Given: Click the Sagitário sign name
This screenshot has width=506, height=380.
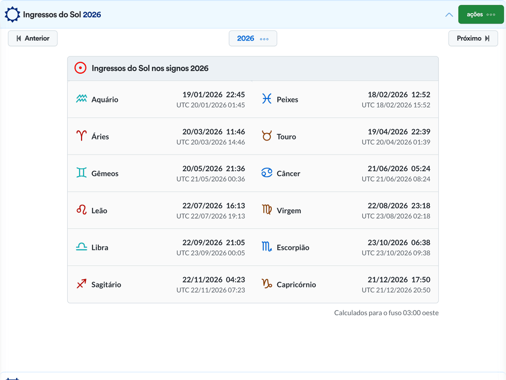Looking at the screenshot, I should 106,285.
